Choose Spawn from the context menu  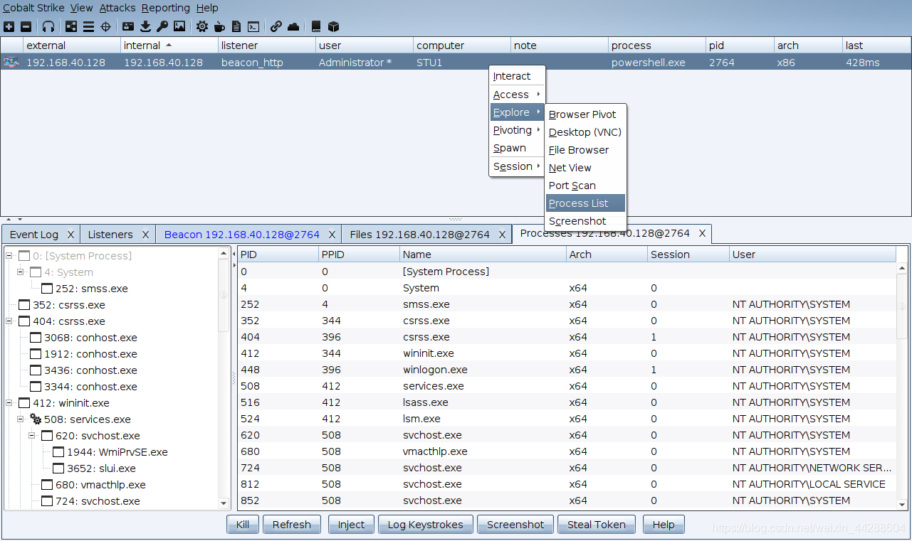(x=517, y=148)
